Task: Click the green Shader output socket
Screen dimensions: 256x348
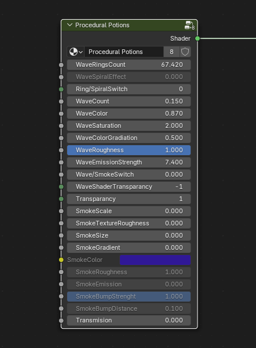Action: click(198, 38)
